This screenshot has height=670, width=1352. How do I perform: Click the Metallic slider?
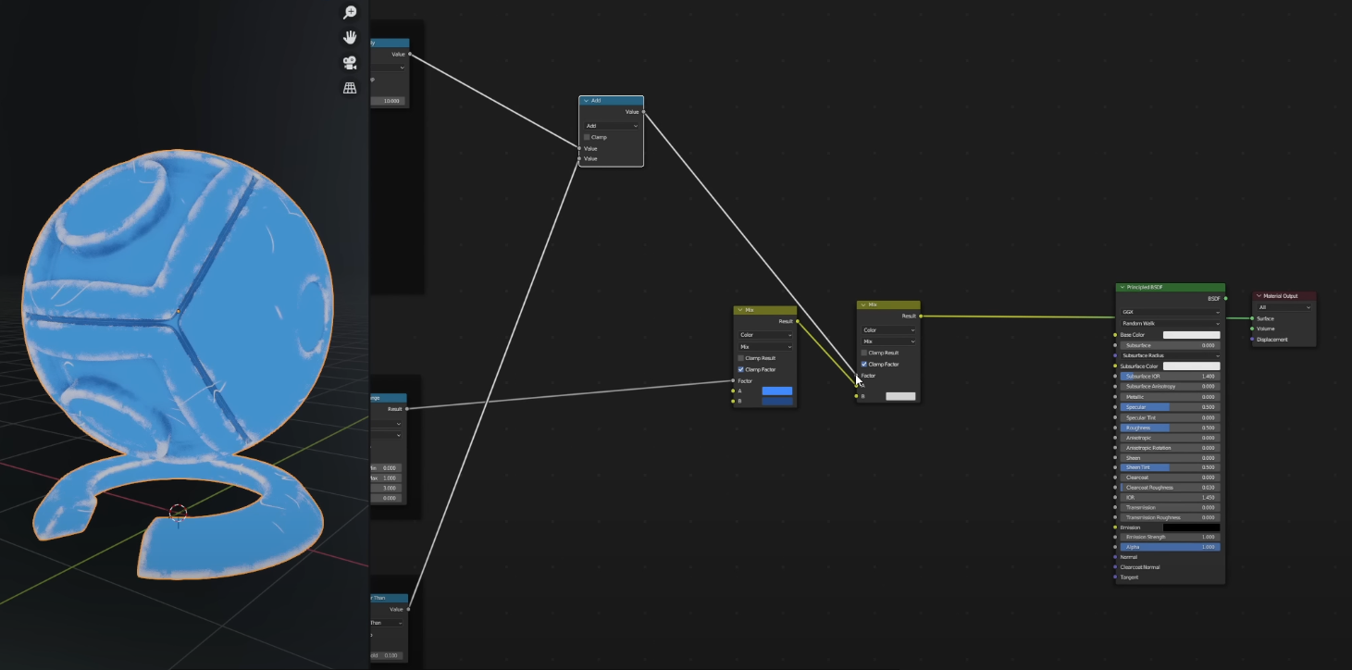pos(1170,397)
